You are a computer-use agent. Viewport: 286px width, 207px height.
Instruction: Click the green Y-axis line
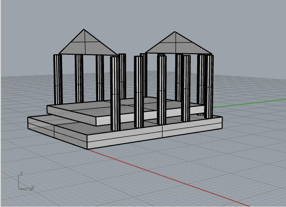[249, 103]
